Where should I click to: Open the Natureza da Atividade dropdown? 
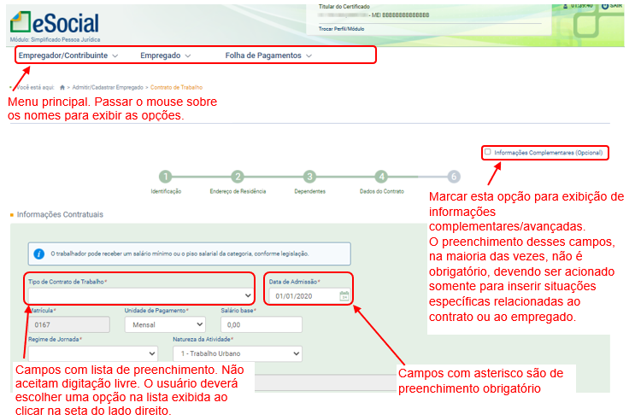click(x=238, y=353)
